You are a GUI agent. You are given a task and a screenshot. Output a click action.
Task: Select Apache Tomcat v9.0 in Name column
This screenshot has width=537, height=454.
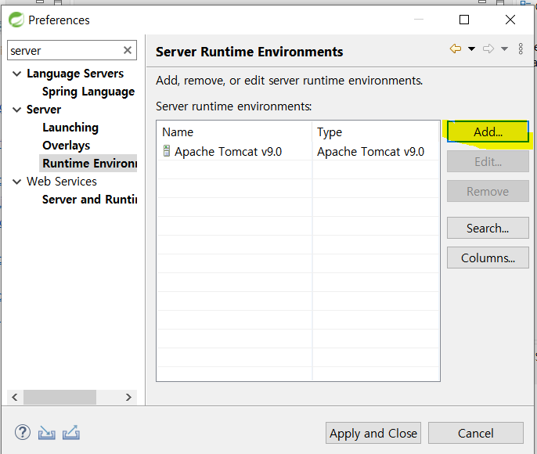coord(228,151)
